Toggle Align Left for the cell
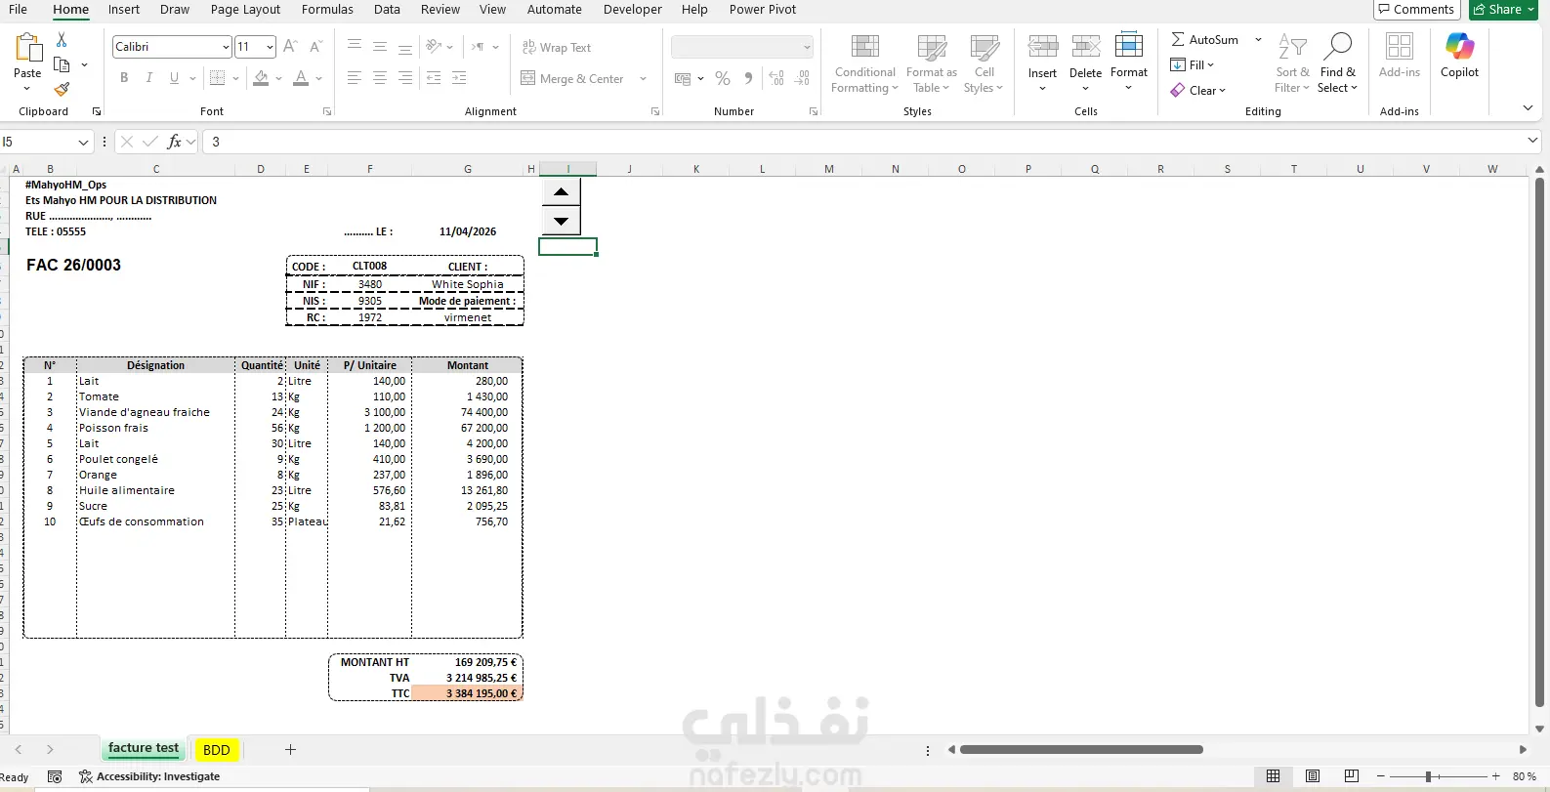 pyautogui.click(x=354, y=78)
